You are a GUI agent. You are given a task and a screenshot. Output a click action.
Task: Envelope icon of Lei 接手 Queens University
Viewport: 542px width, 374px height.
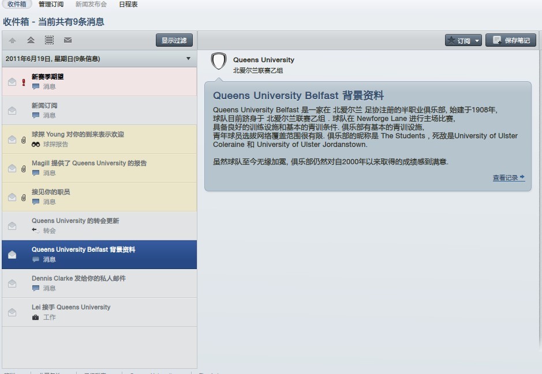12,312
